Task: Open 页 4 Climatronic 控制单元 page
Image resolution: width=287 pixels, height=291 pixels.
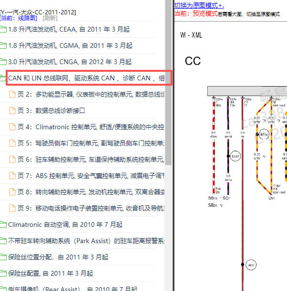Action: (x=91, y=127)
